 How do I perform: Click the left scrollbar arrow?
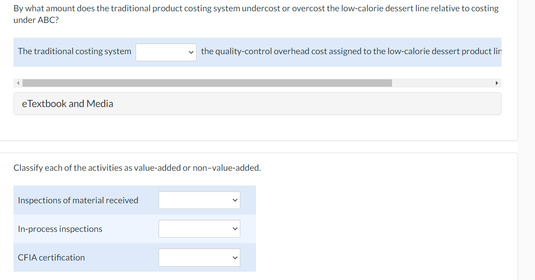(17, 82)
